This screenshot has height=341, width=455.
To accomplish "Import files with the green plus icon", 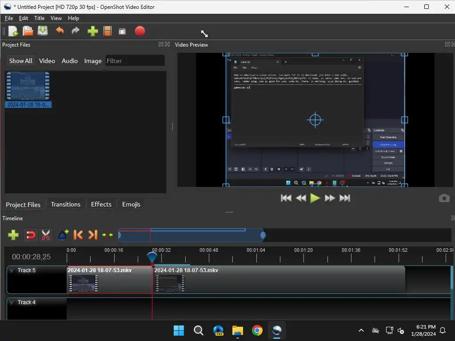I will pyautogui.click(x=92, y=31).
